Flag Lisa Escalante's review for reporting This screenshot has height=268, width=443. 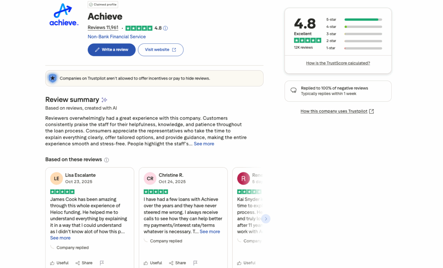102,263
